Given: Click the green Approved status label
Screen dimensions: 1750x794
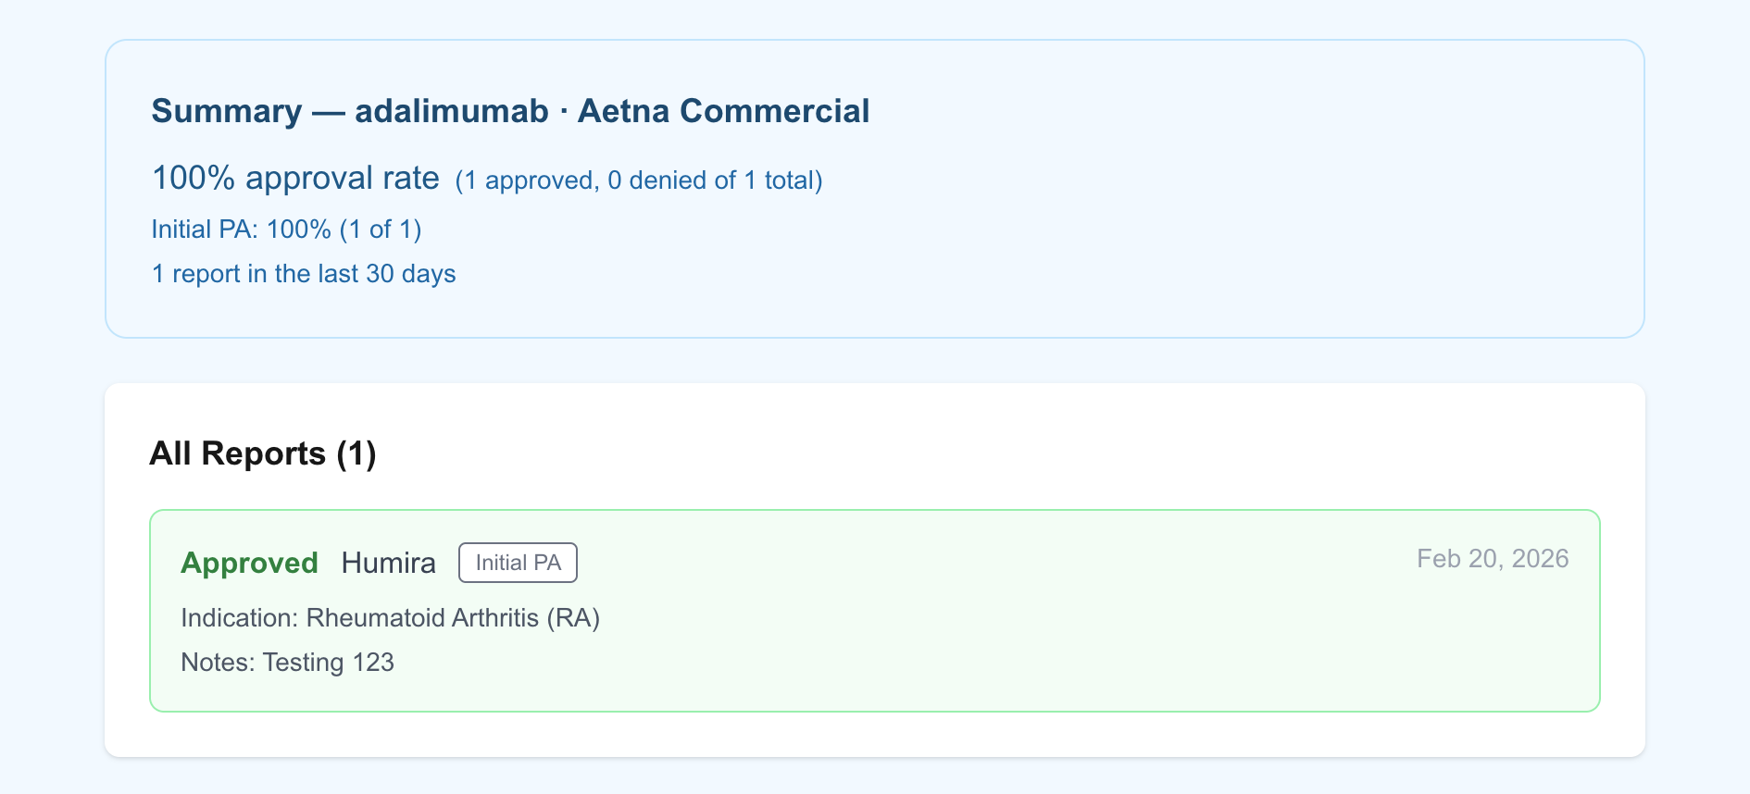Looking at the screenshot, I should [249, 563].
